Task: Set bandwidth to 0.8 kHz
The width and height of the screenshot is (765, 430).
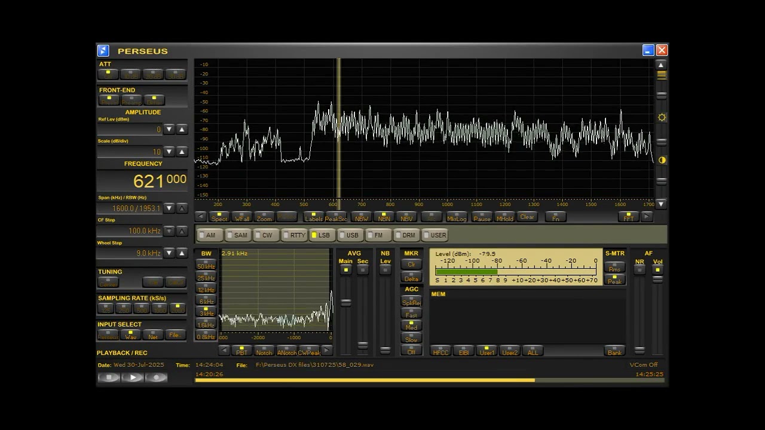Action: point(206,336)
